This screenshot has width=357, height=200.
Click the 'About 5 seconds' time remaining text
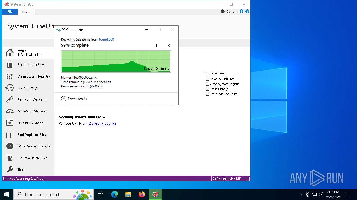(x=99, y=82)
